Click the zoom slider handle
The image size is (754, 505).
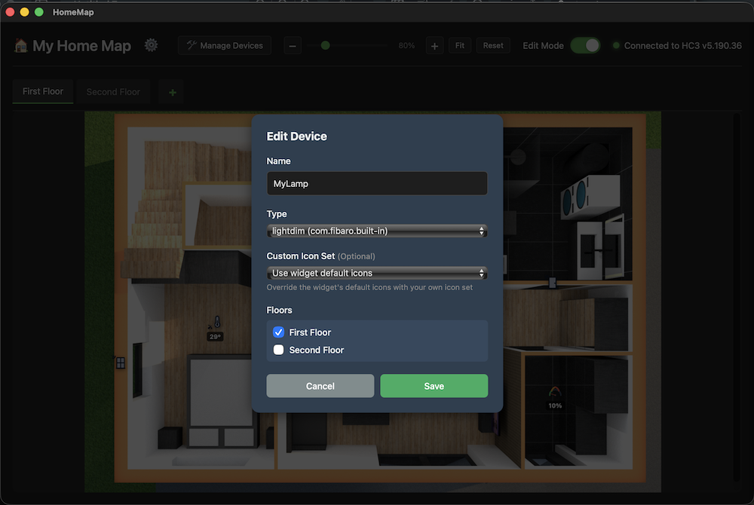tap(326, 46)
